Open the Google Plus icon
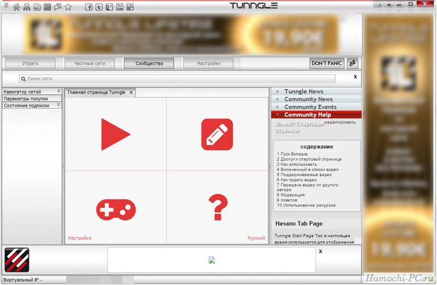437x285 pixels. (x=109, y=7)
